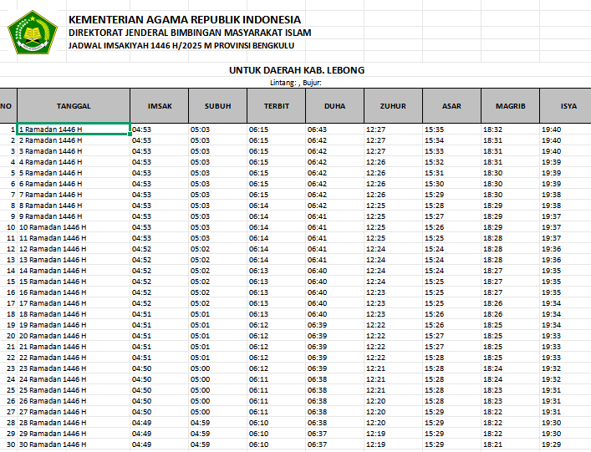This screenshot has height=452, width=591.
Task: Click the DUHA column header cell
Action: click(x=334, y=106)
